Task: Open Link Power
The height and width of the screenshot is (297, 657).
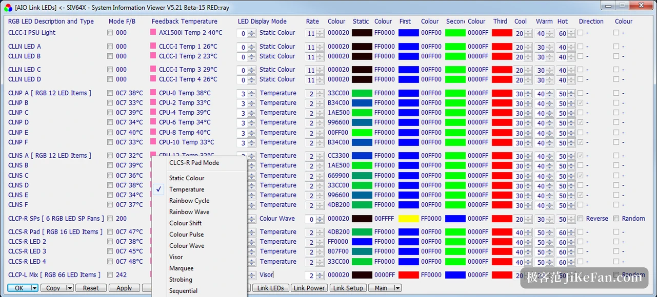Action: (x=309, y=288)
